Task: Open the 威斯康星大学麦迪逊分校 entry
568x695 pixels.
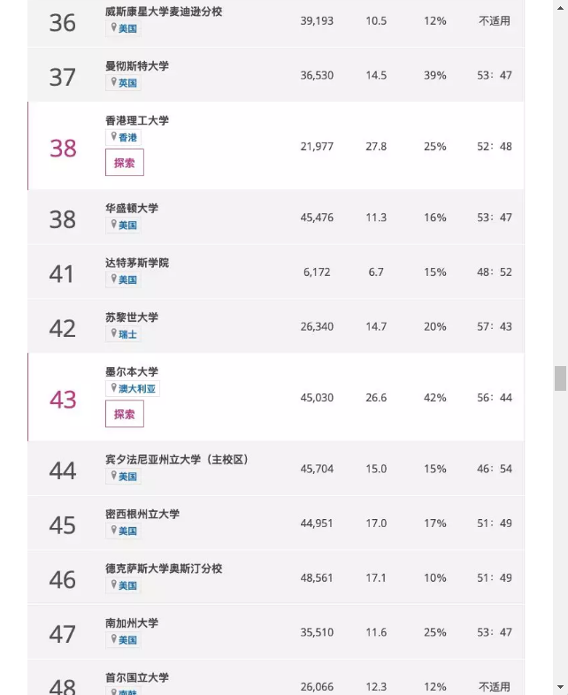Action: click(x=164, y=11)
